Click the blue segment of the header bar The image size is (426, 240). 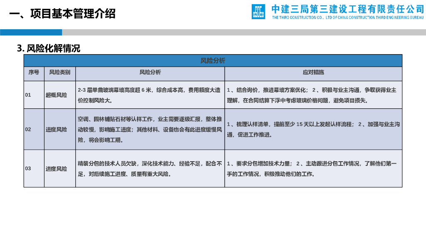click(x=31, y=32)
